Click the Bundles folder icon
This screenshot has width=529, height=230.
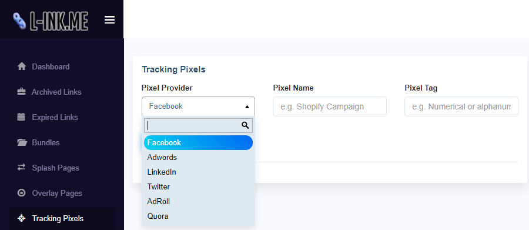coord(22,142)
